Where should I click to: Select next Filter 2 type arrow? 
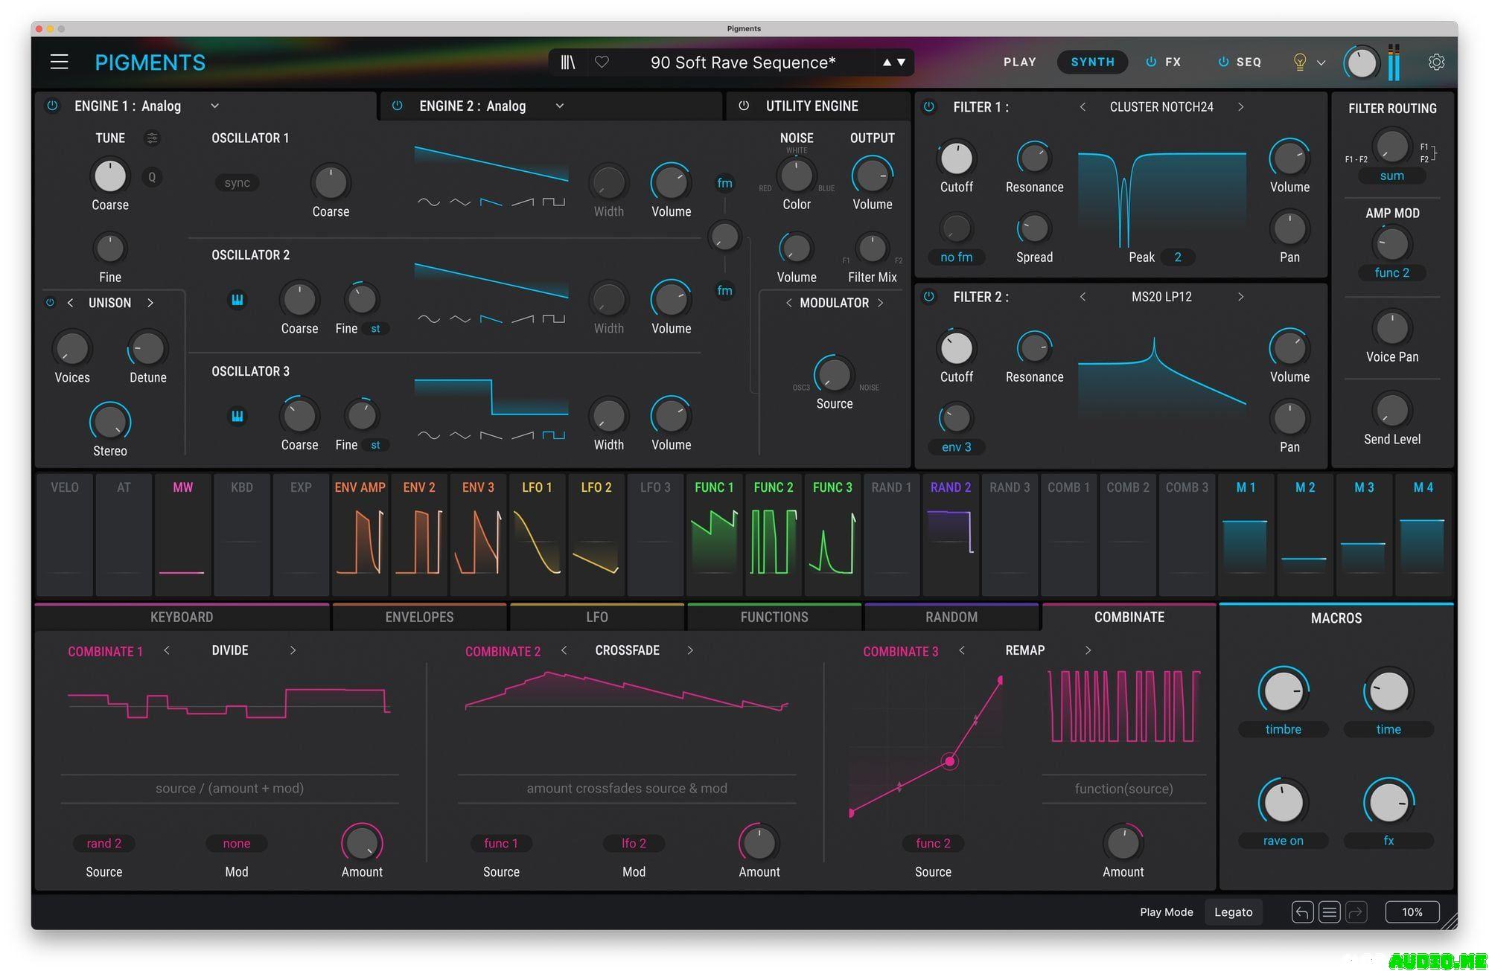point(1240,297)
